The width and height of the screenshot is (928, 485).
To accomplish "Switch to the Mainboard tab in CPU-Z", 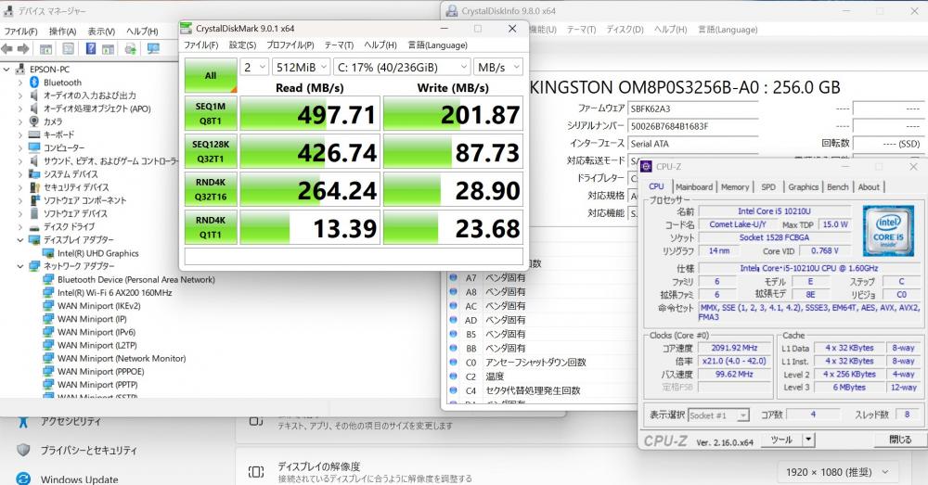I will 693,187.
